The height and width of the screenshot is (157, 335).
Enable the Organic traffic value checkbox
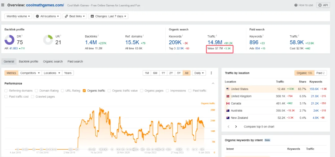tap(109, 91)
